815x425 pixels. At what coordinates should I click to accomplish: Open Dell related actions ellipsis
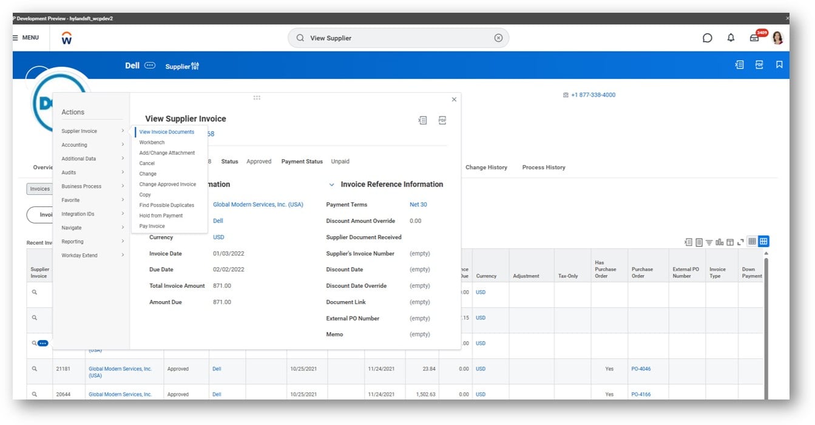point(150,66)
